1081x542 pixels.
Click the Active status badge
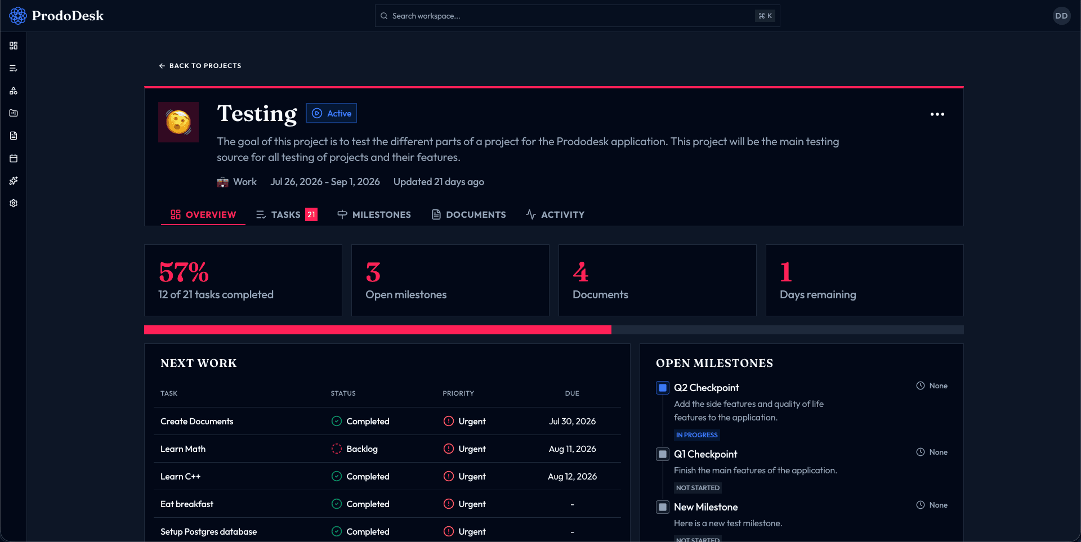click(332, 113)
